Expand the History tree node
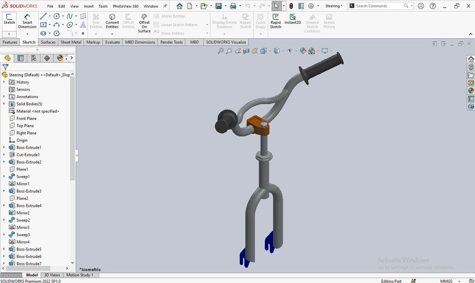This screenshot has height=283, width=475. [x=4, y=82]
